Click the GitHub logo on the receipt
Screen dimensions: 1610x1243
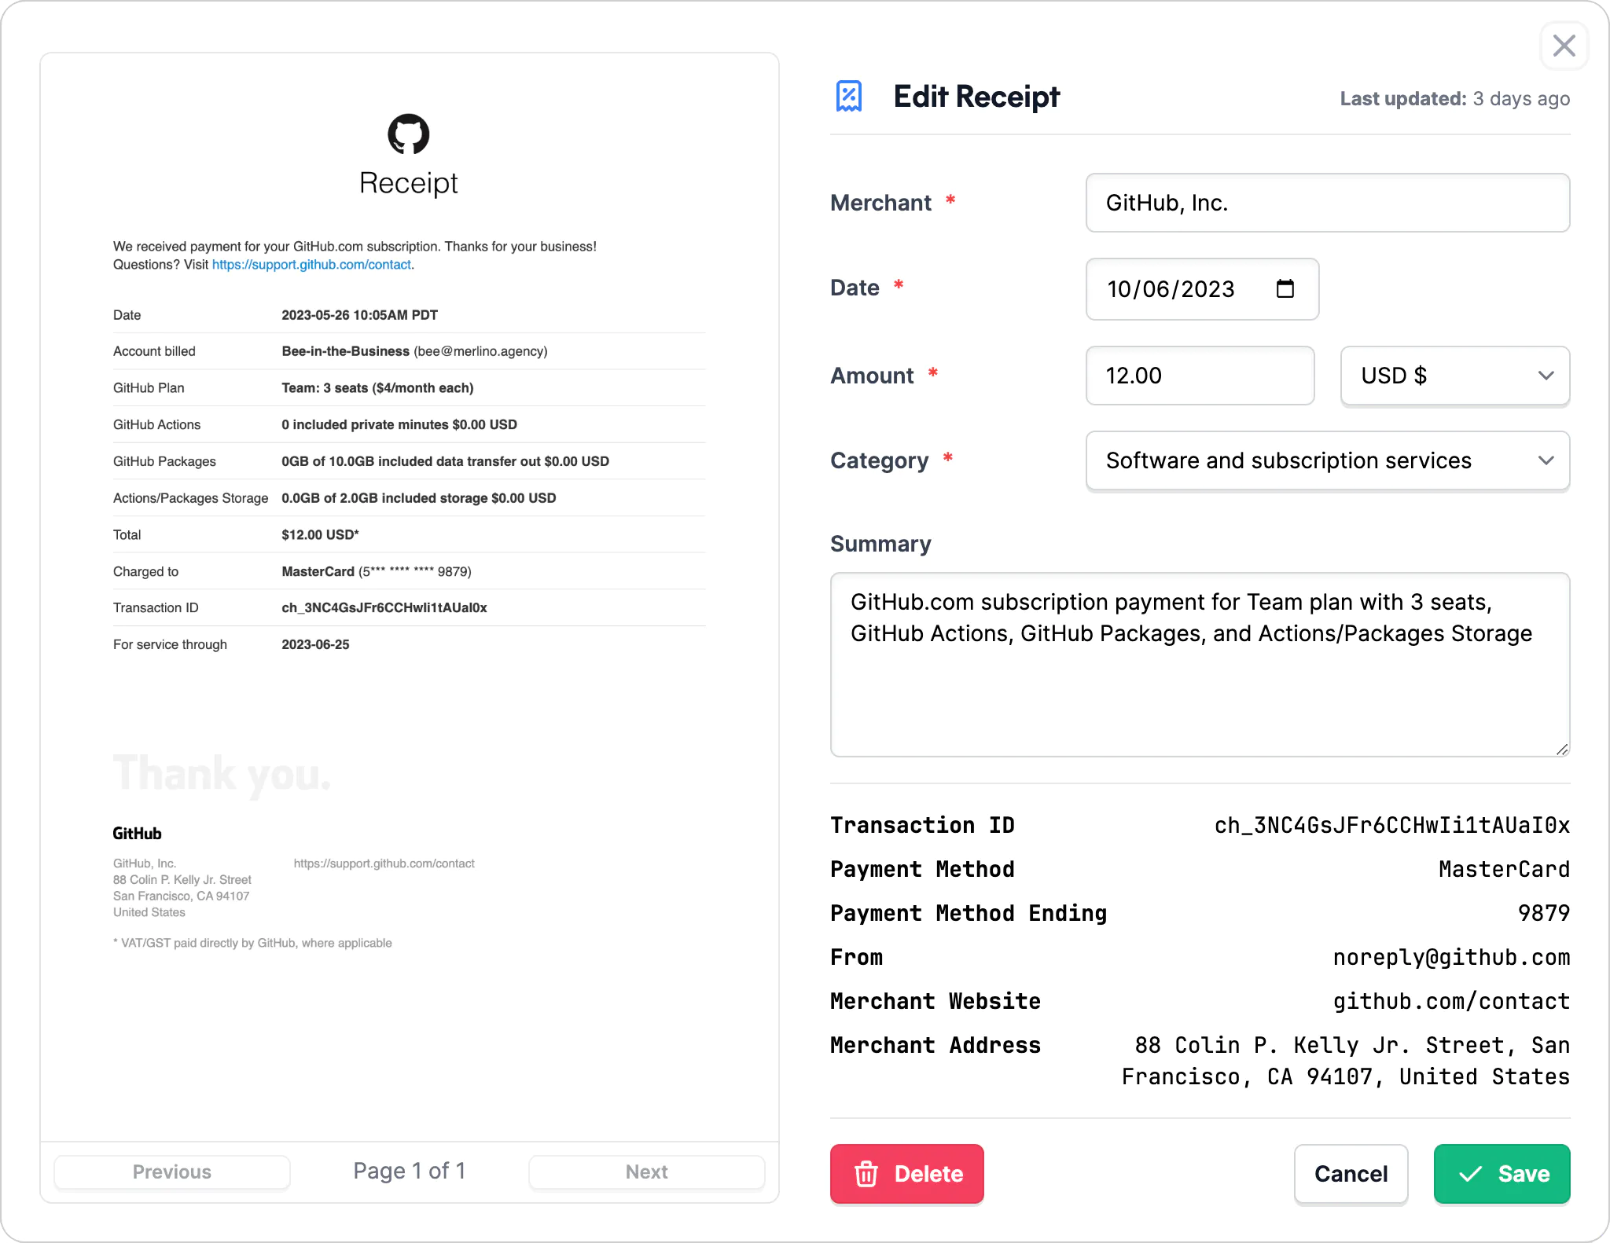(408, 135)
